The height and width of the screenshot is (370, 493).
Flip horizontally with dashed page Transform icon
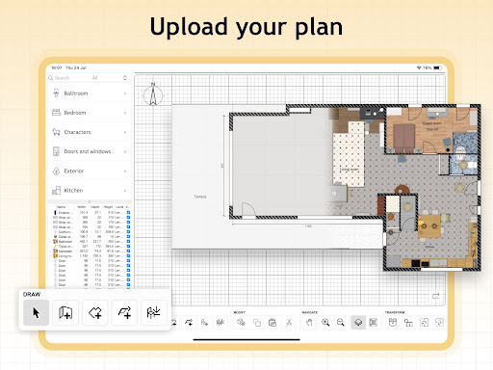424,322
